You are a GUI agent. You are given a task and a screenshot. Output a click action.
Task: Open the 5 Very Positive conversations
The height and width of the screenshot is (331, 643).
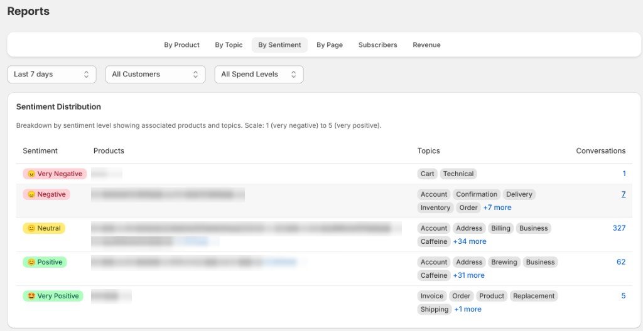624,296
